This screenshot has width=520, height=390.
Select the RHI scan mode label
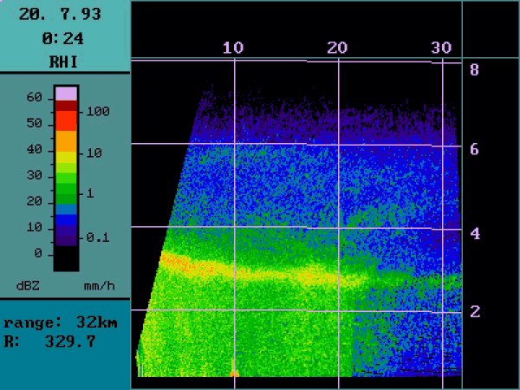63,62
